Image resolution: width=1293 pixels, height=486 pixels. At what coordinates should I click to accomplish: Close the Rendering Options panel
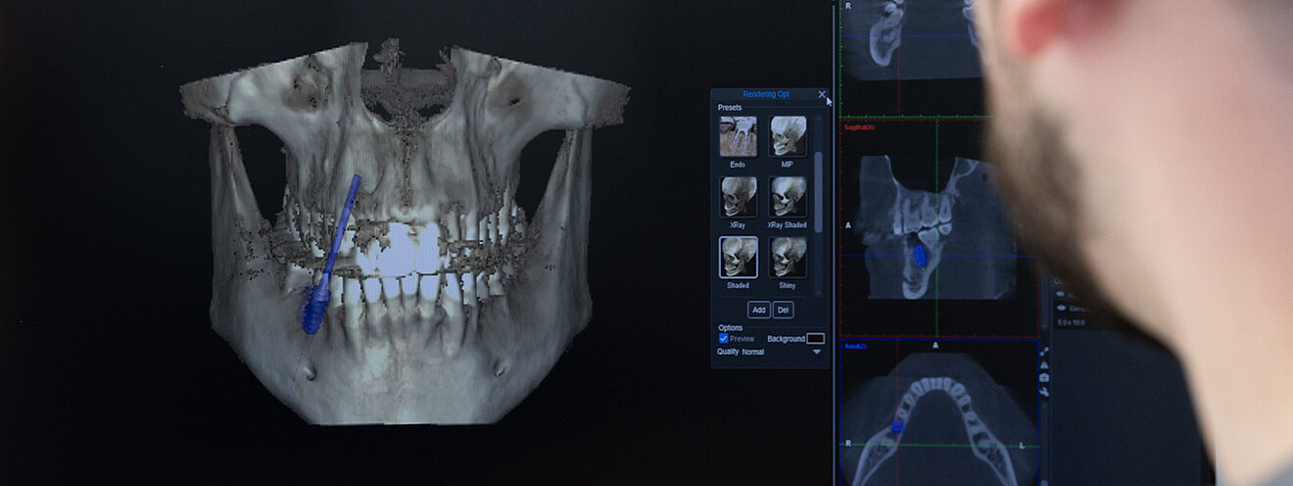click(822, 95)
